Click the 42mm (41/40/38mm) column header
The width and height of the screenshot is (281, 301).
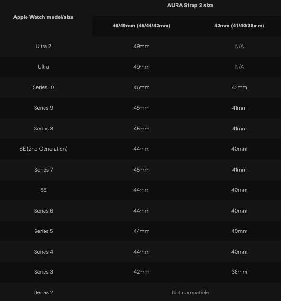pyautogui.click(x=239, y=26)
